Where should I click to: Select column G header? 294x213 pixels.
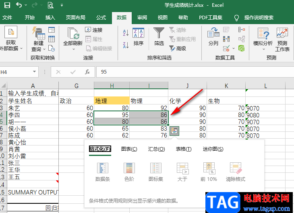(76, 86)
